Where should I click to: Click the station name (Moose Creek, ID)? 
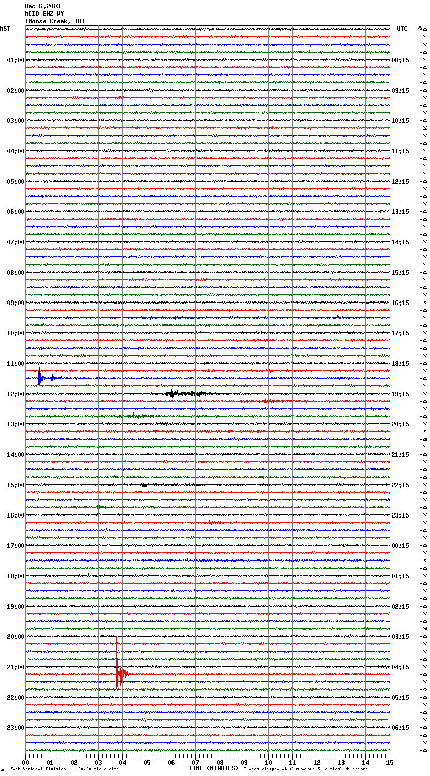(55, 21)
